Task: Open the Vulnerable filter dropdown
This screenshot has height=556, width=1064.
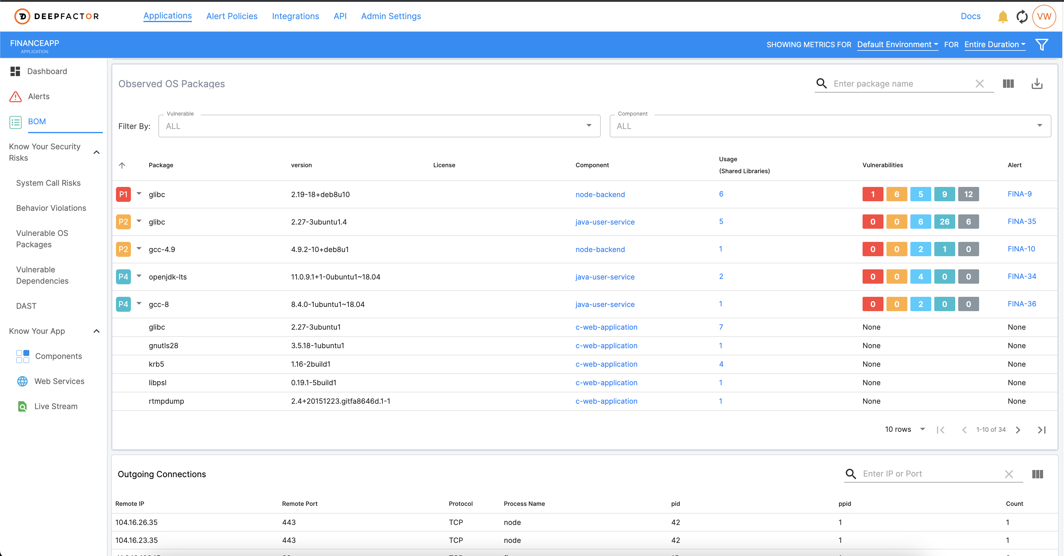Action: pyautogui.click(x=379, y=126)
